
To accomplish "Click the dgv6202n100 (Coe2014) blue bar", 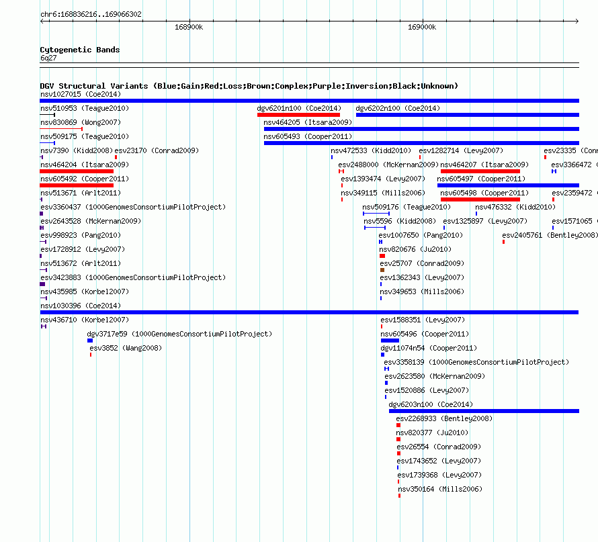I will (468, 115).
